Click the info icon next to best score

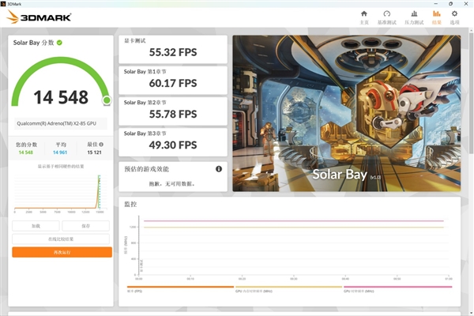[x=101, y=145]
